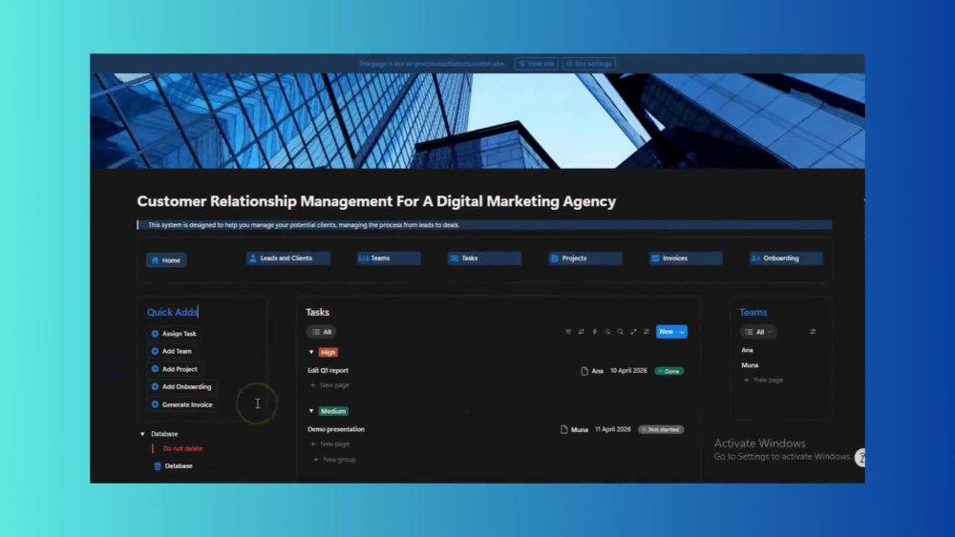Add New page under High group

329,385
